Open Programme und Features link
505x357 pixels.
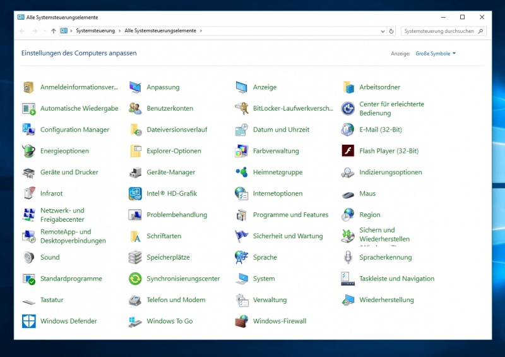point(290,215)
